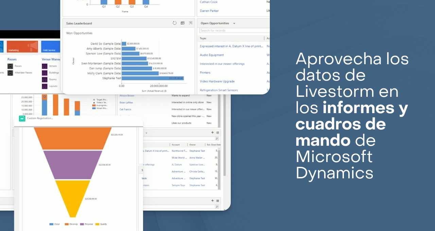This screenshot has height=231, width=435.
Task: Open the Cathan Cook record
Action: [209, 2]
